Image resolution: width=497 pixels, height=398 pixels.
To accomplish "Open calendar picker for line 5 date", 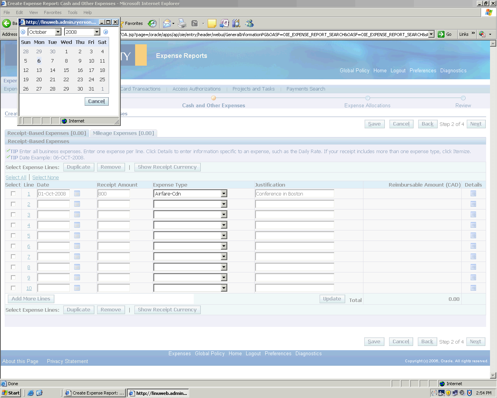I will coord(77,236).
